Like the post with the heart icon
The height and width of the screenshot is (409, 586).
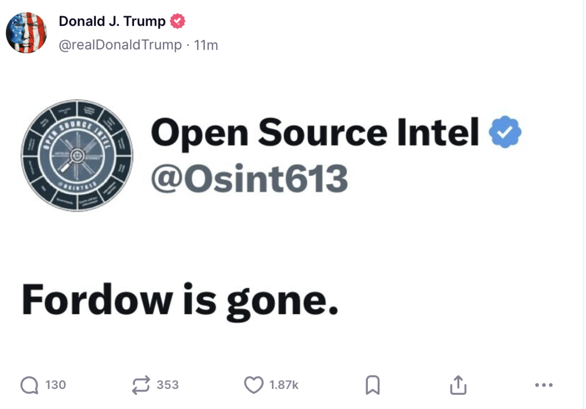coord(253,385)
